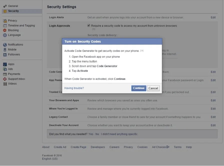Open Apps settings

pyautogui.click(x=11, y=64)
